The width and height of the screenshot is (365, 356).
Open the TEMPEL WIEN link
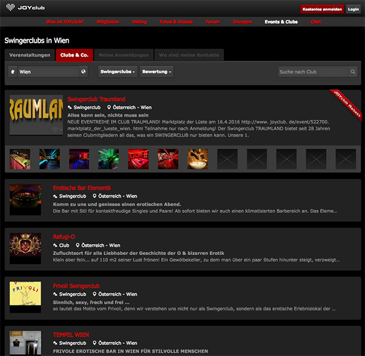point(71,335)
